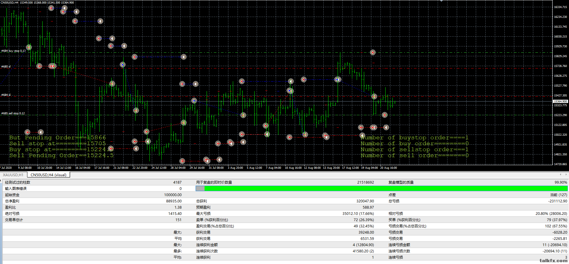
Task: Click the right tab-scroll arrow in chart tab bar
Action: 566,174
